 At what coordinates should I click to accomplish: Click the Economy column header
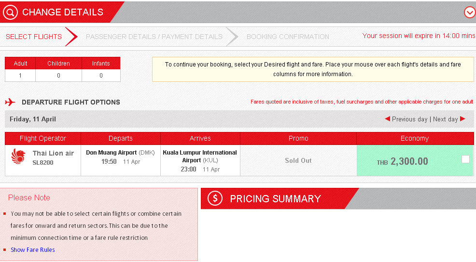click(415, 138)
